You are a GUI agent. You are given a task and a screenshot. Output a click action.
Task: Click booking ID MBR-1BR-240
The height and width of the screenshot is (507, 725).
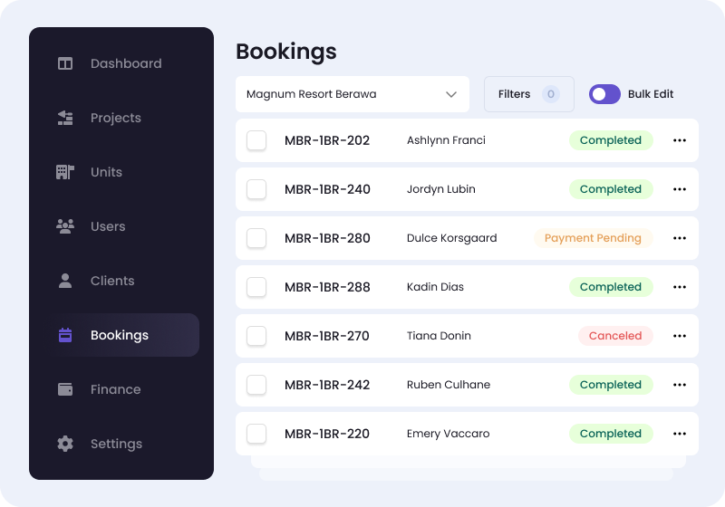point(327,189)
